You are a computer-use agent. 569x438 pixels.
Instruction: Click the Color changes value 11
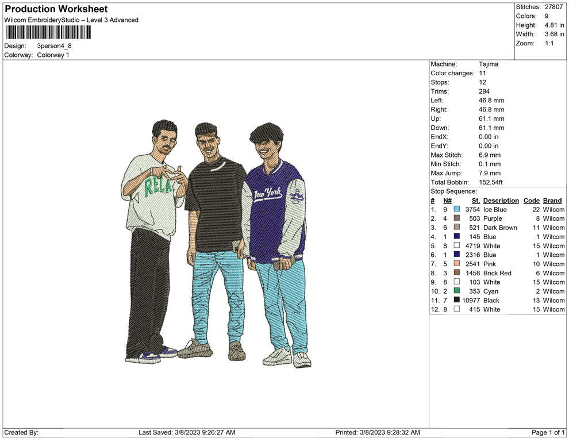tap(482, 74)
